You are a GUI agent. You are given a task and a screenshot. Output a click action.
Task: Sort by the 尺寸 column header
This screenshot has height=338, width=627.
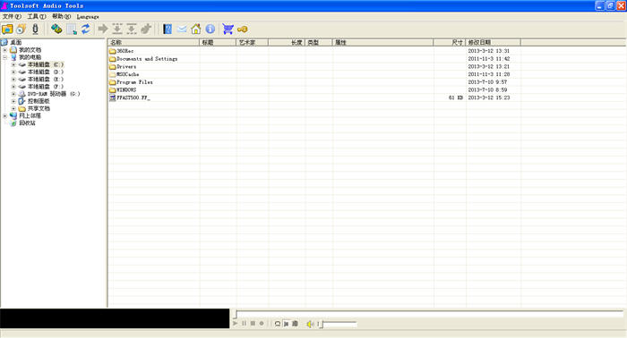click(x=450, y=42)
